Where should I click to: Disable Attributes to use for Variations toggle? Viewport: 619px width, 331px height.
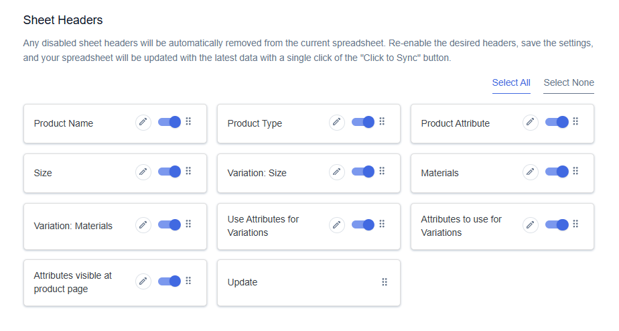[x=557, y=224]
